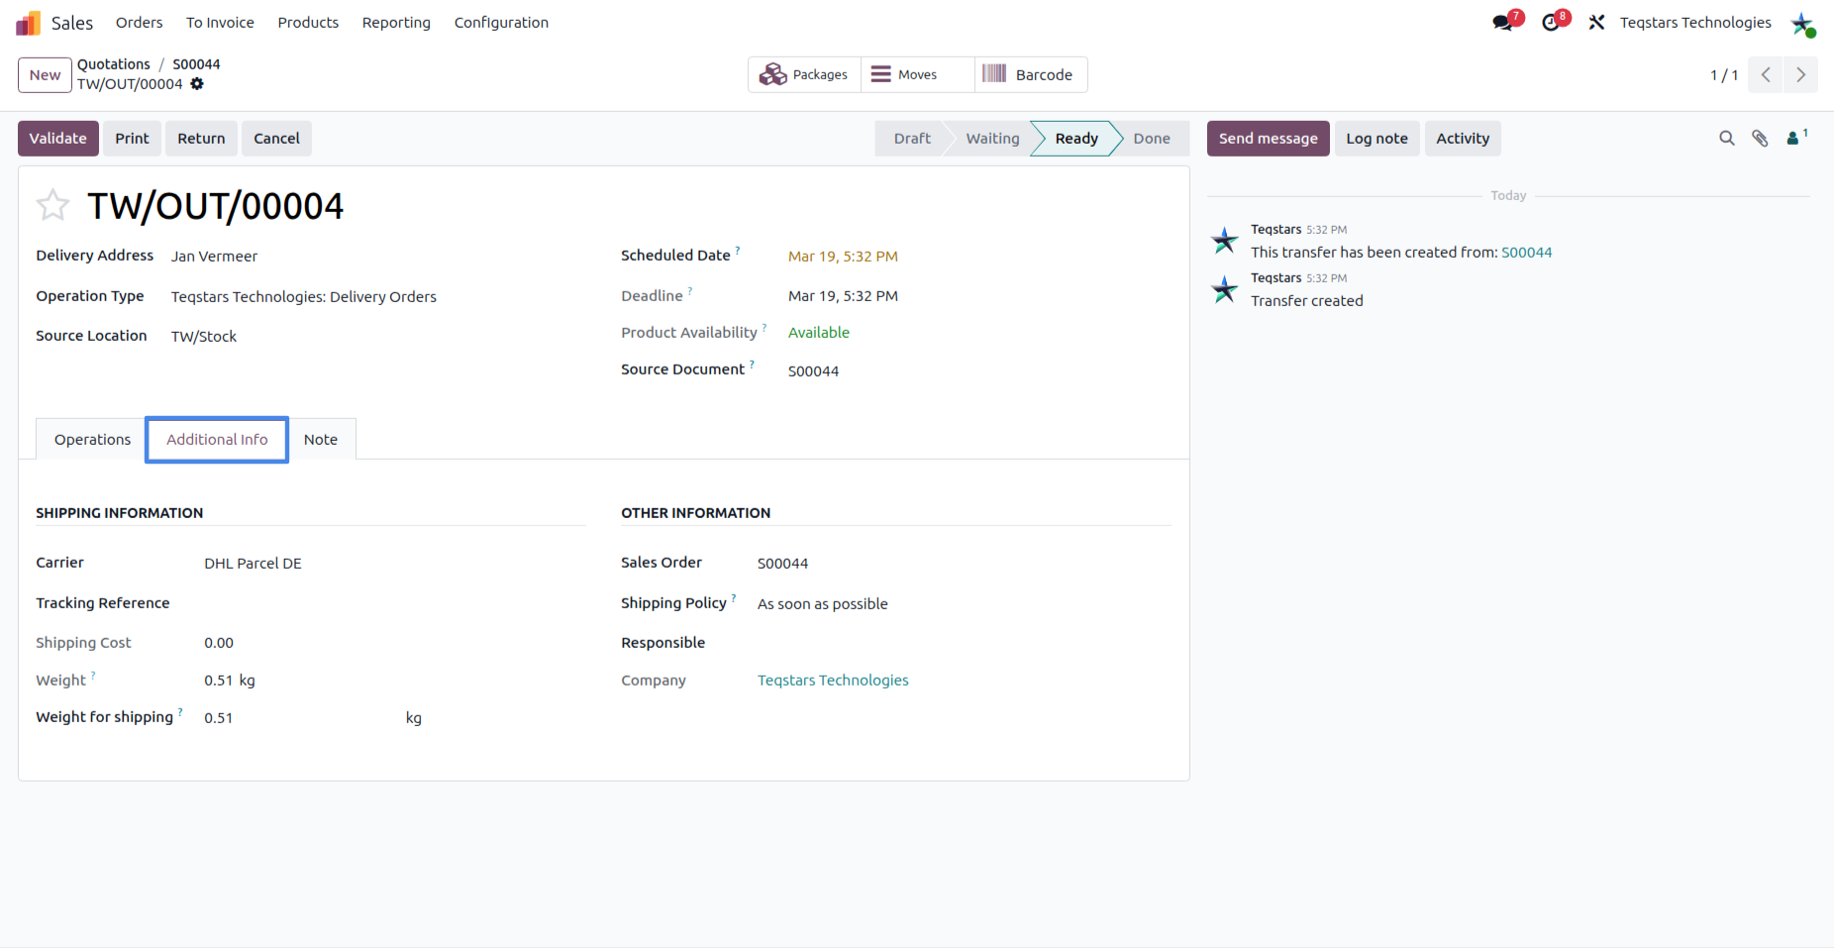Schedule an Activity

(1463, 139)
